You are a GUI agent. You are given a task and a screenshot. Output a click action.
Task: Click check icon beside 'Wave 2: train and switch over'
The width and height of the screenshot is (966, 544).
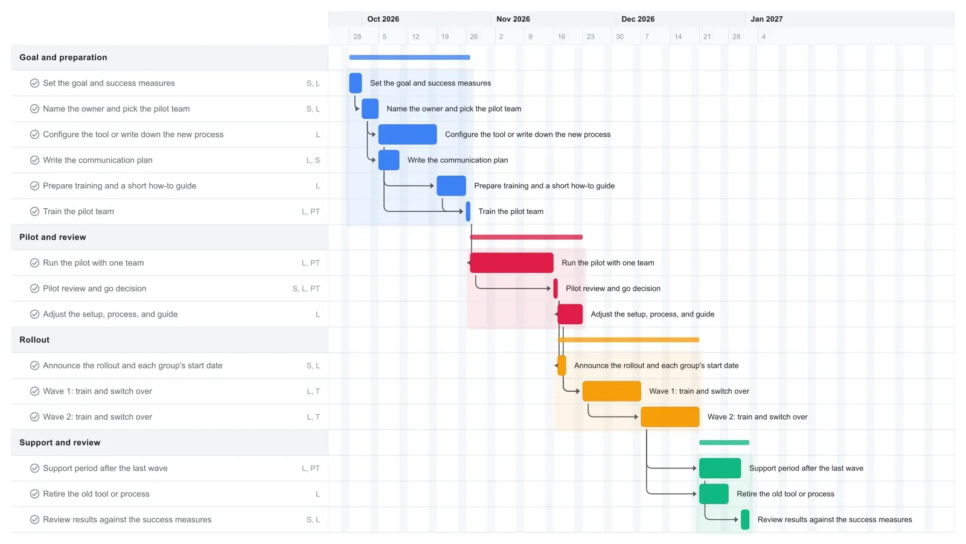click(35, 417)
